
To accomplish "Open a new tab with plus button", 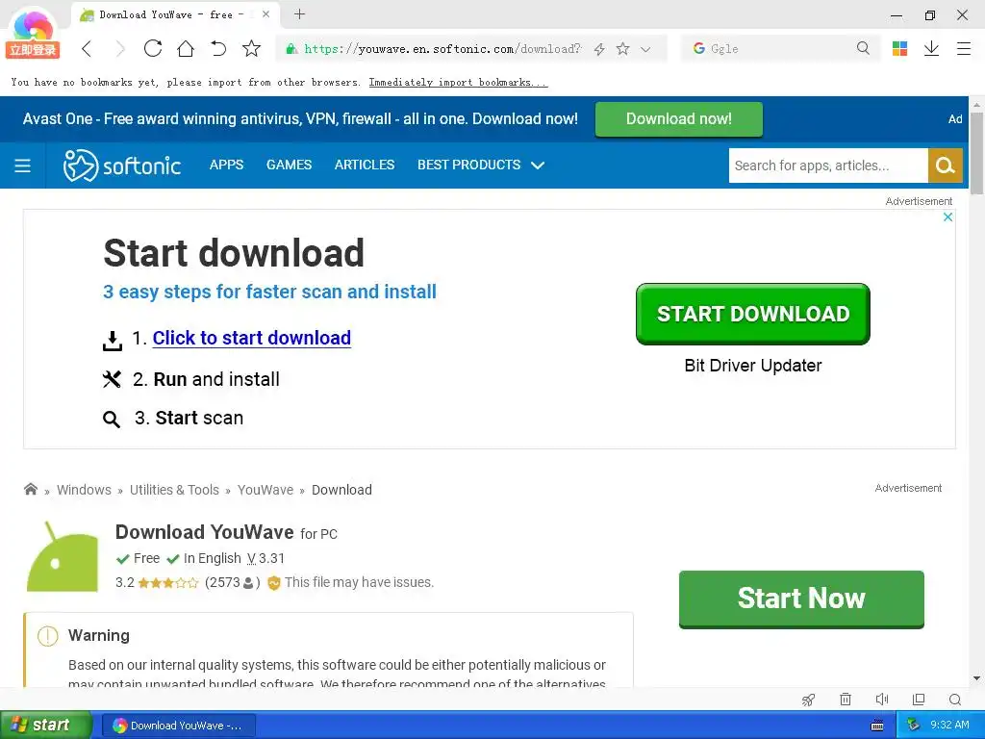I will pos(300,13).
